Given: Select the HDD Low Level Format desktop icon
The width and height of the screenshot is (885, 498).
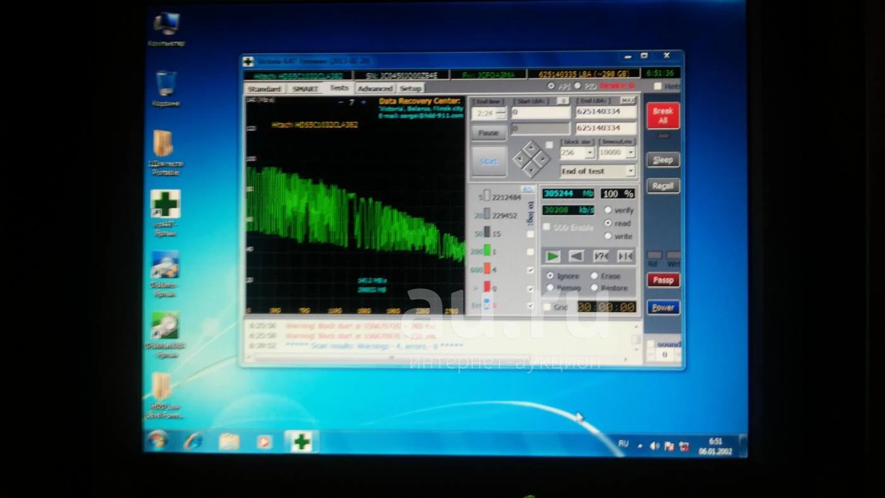Looking at the screenshot, I should click(164, 395).
